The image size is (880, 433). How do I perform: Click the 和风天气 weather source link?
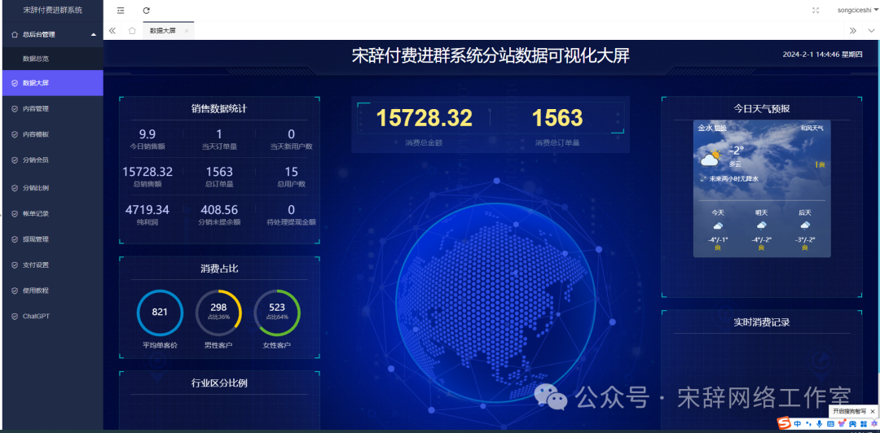[x=812, y=128]
